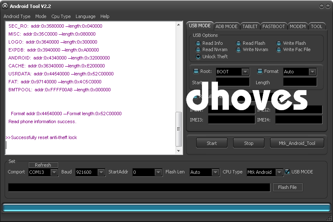
Task: Choose the Read Nvram radio button
Action: (x=198, y=49)
